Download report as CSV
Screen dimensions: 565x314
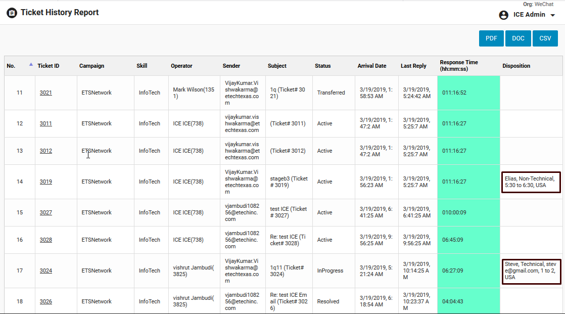[545, 38]
